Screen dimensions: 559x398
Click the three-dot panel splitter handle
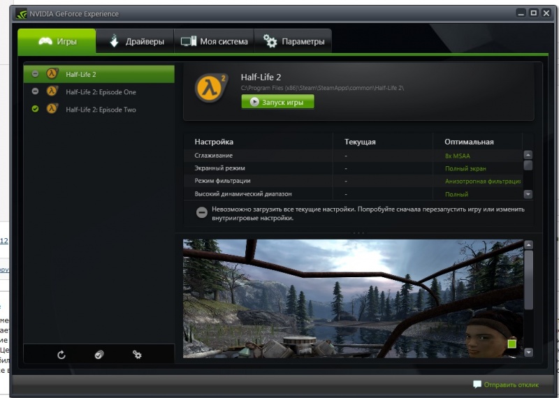pos(358,233)
